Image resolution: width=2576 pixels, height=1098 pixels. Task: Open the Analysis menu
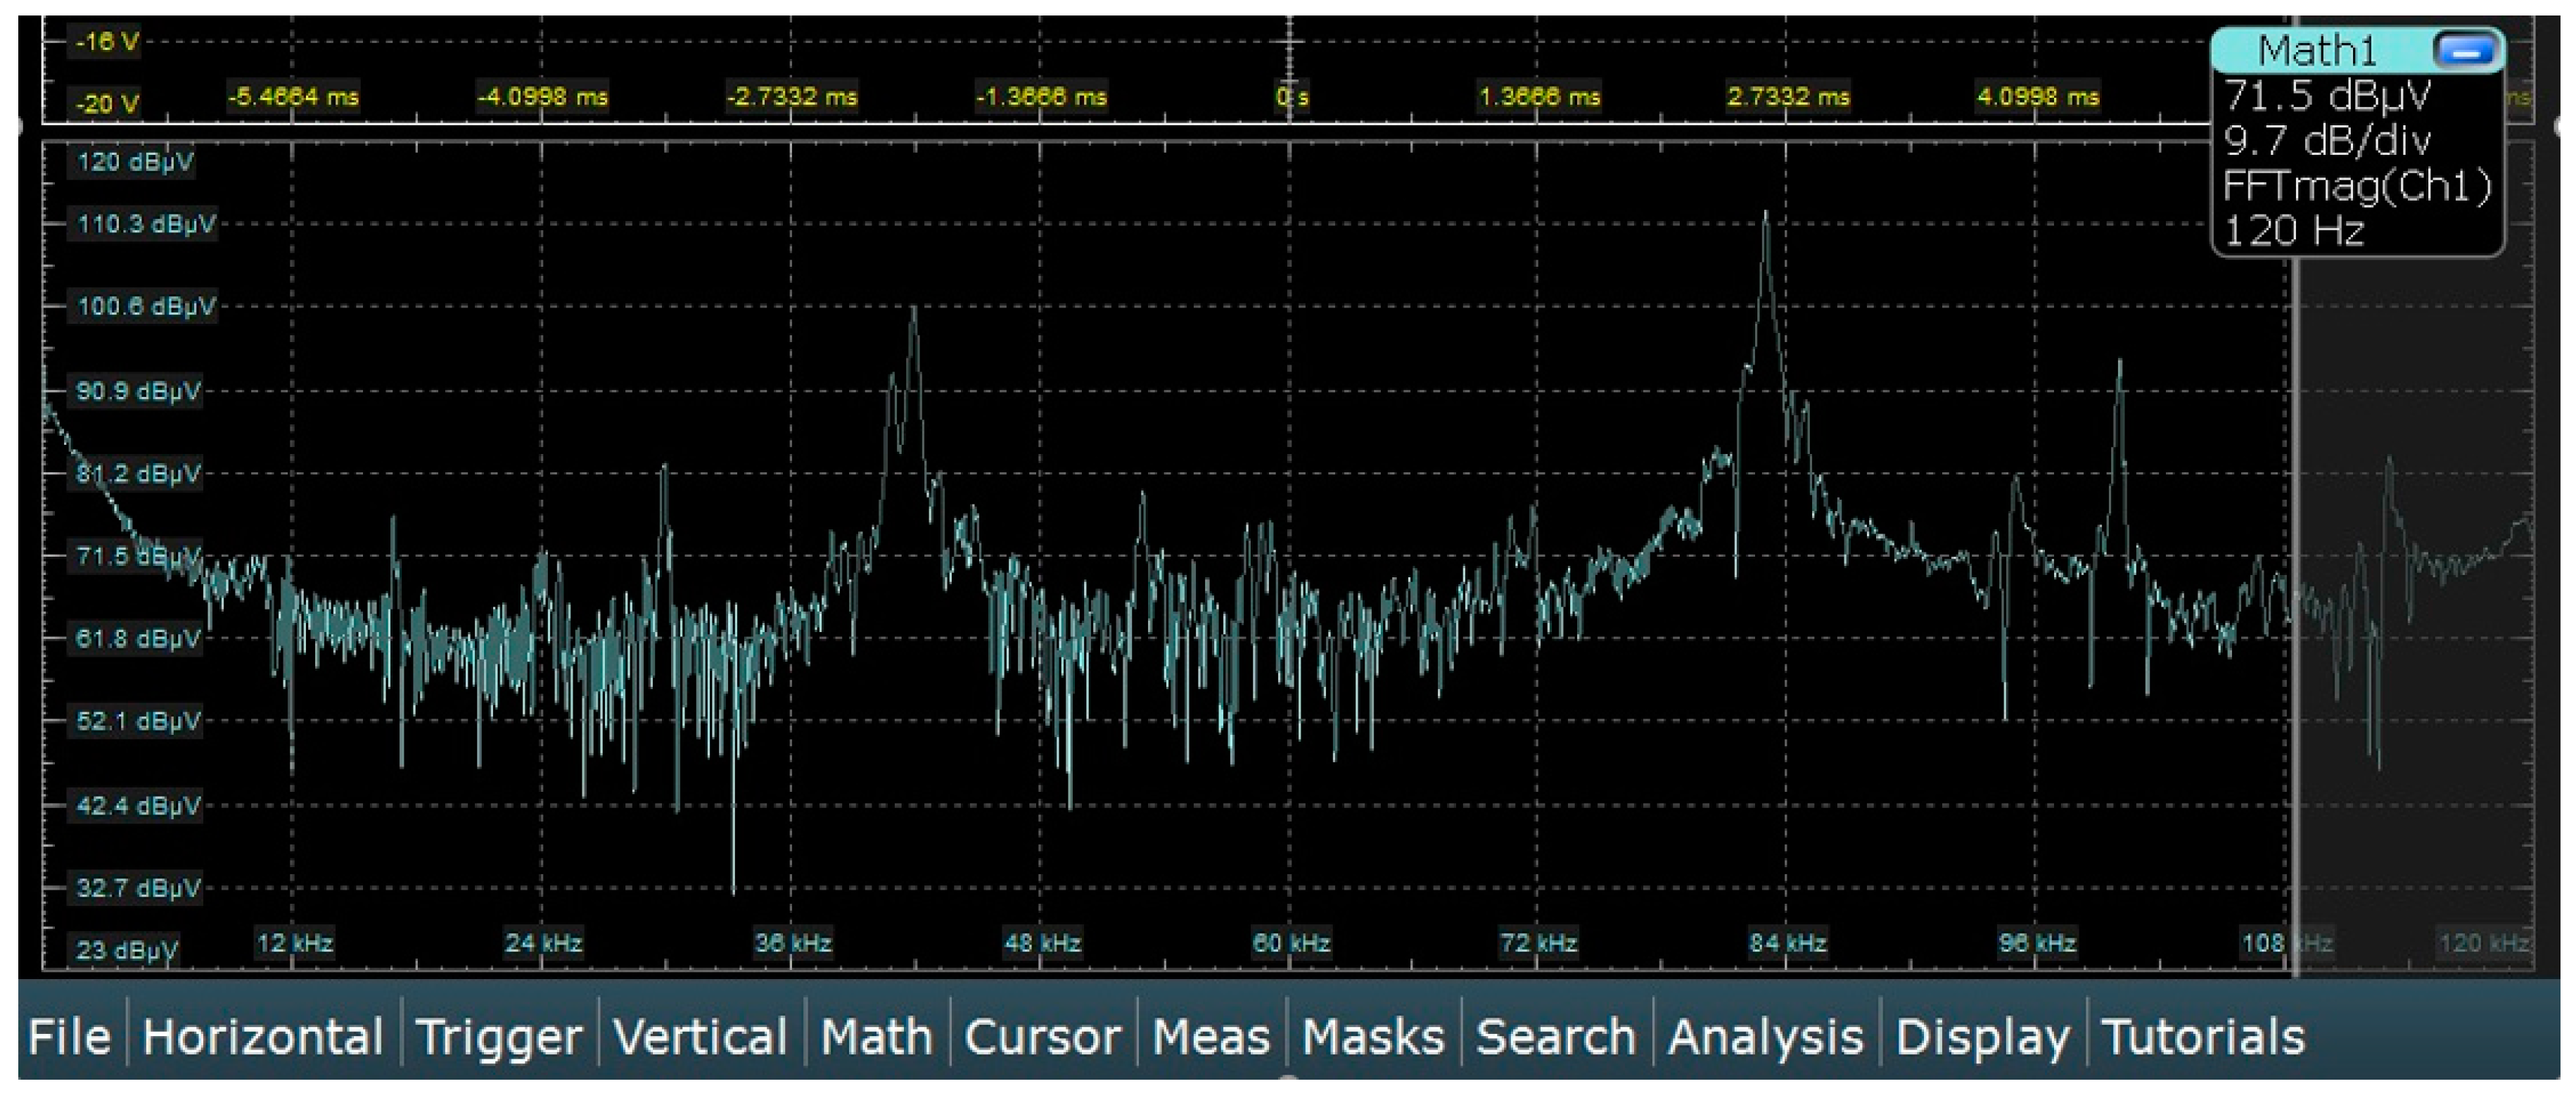(x=1765, y=1036)
